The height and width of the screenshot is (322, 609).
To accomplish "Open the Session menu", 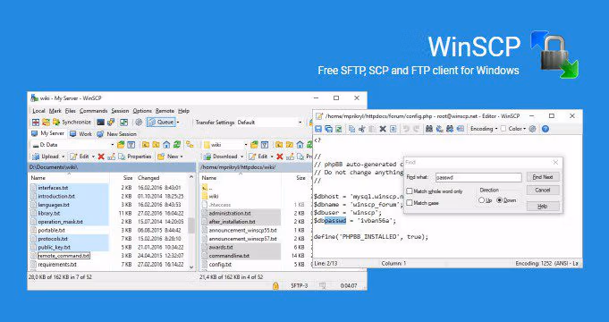I will tap(120, 111).
